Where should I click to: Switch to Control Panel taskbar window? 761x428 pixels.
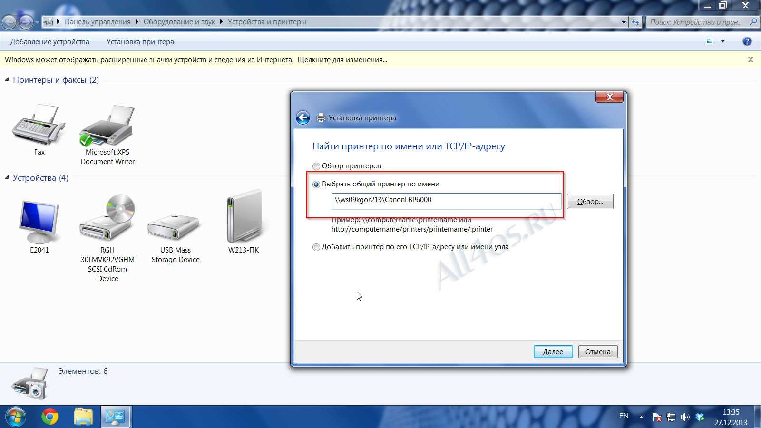point(115,417)
